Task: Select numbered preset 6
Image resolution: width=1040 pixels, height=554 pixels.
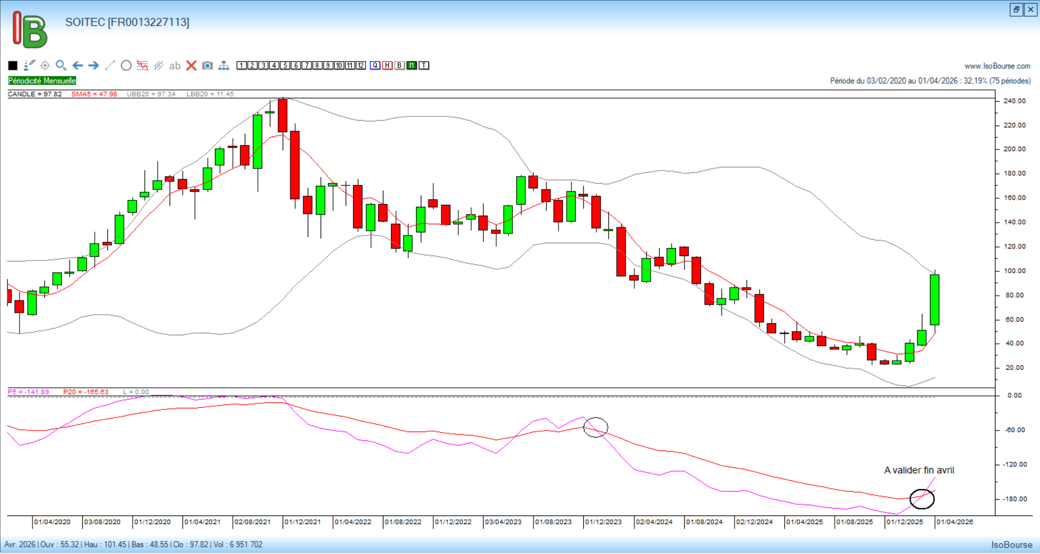Action: pyautogui.click(x=296, y=66)
